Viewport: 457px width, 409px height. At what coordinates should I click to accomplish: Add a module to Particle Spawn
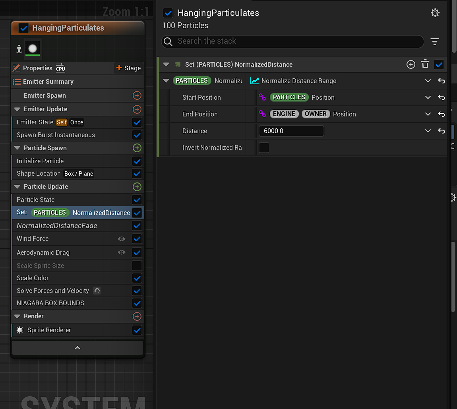pos(137,148)
